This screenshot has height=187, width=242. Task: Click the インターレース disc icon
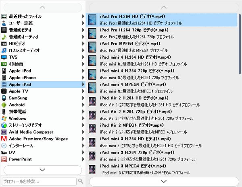(4, 146)
